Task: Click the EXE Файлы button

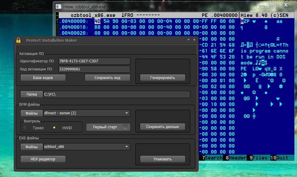Action: pos(32,147)
